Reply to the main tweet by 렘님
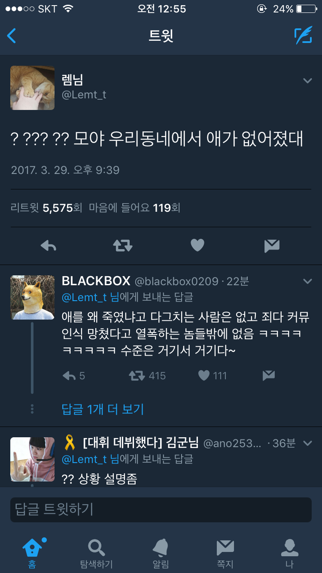Viewport: 322px width, 573px height. coord(49,246)
